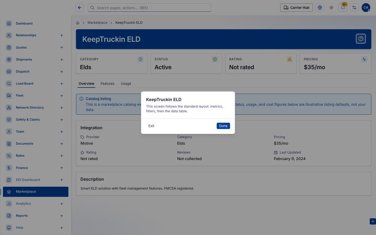Open the Carrier Hub button

coord(296,8)
